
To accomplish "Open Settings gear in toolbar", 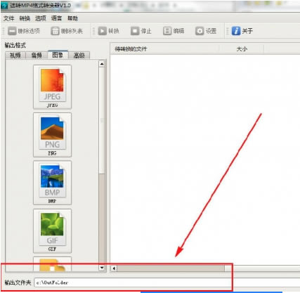I will 200,31.
